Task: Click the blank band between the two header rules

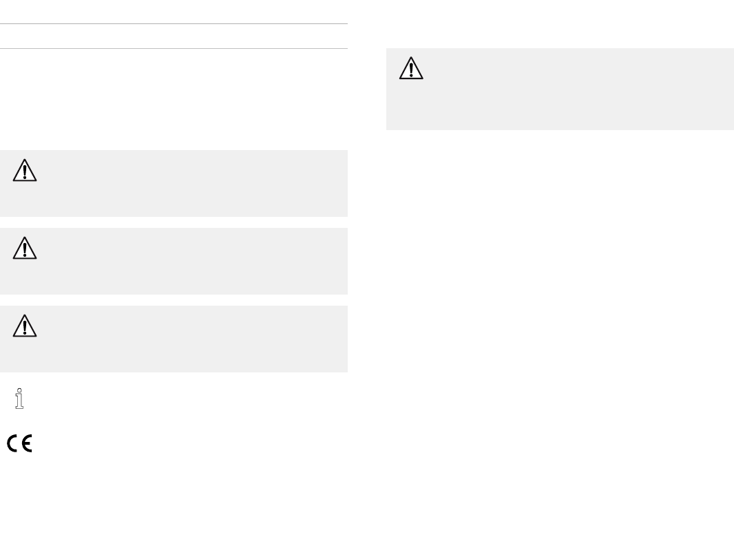Action: (174, 36)
